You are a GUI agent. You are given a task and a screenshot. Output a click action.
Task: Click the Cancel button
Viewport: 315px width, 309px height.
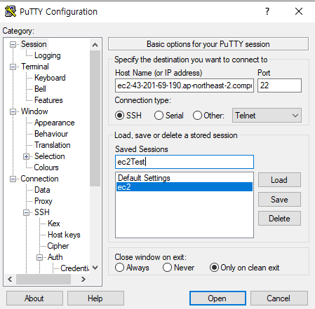[x=279, y=298]
